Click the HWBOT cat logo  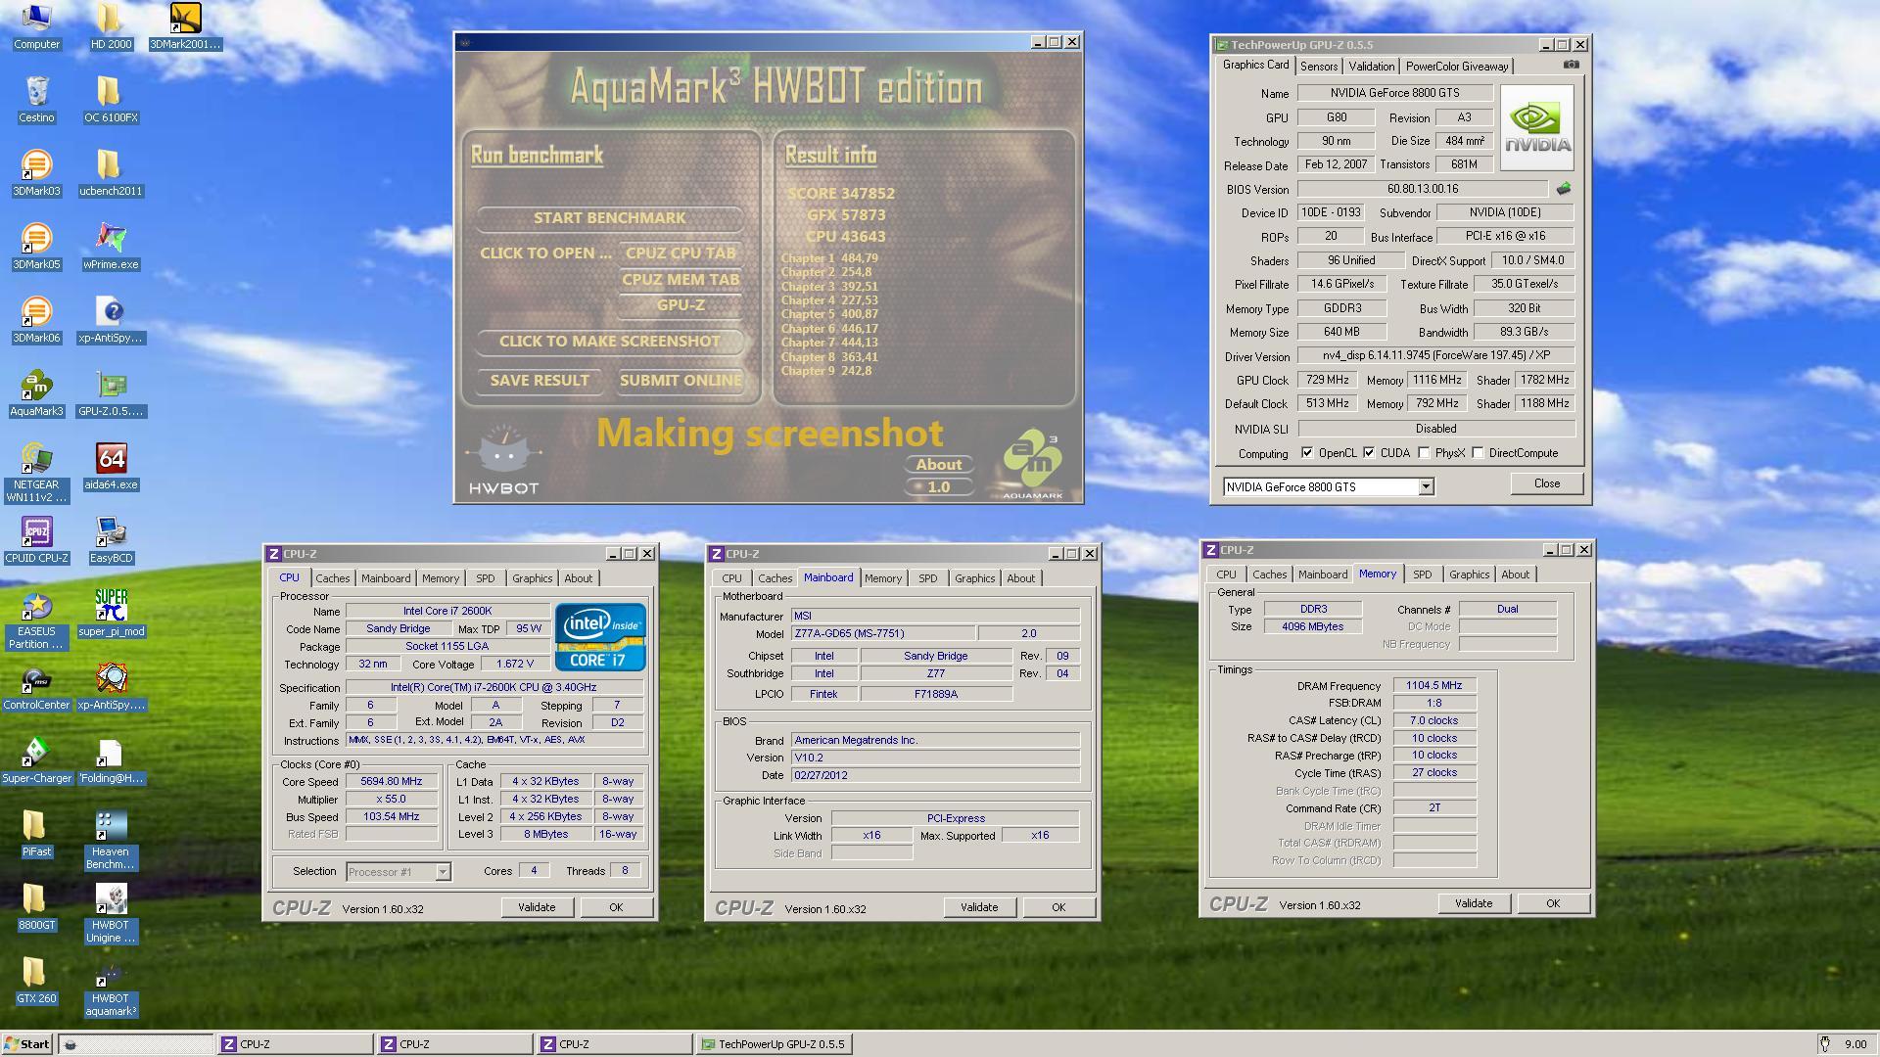pyautogui.click(x=503, y=460)
